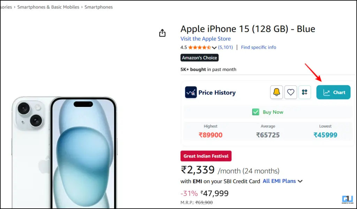Click the highest price ₹89900
Screen dimensions: 357x209
(211, 135)
